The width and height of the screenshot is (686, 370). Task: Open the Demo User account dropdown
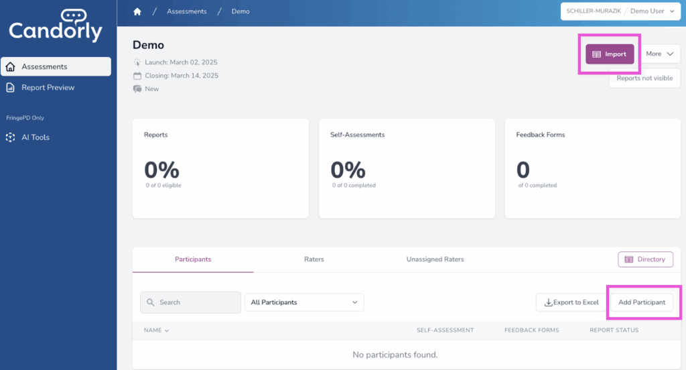click(x=620, y=11)
